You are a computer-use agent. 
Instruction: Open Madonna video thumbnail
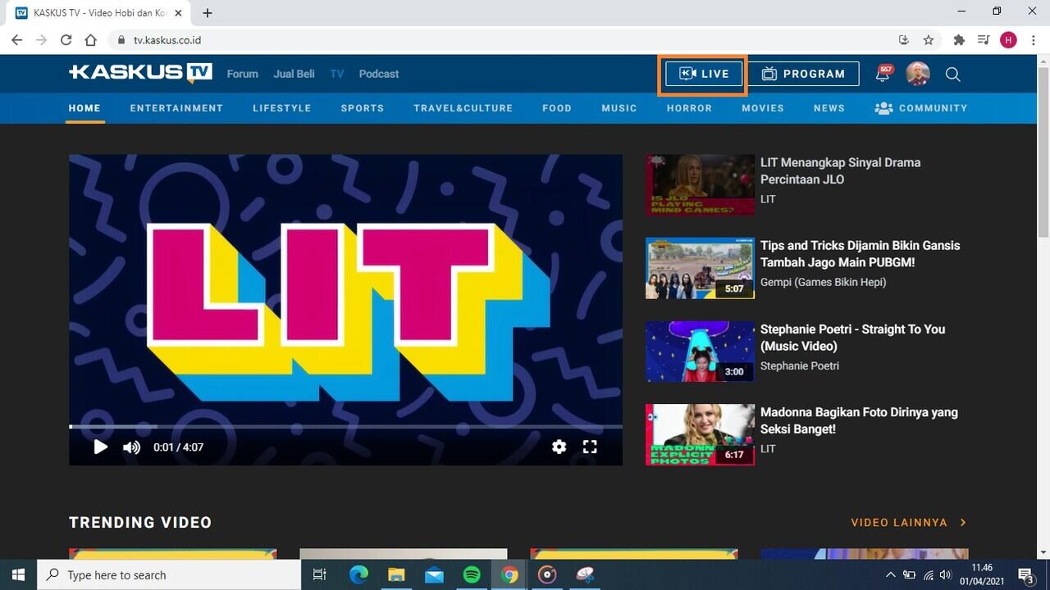(700, 434)
